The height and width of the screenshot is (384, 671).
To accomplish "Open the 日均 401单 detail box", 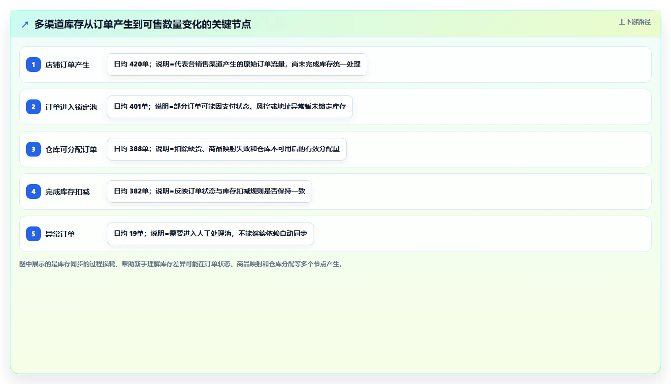I will click(x=230, y=107).
